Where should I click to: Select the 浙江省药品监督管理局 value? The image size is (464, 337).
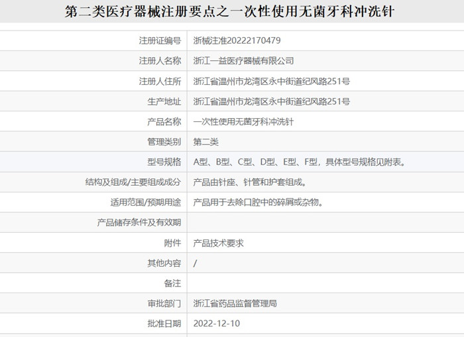tap(235, 304)
